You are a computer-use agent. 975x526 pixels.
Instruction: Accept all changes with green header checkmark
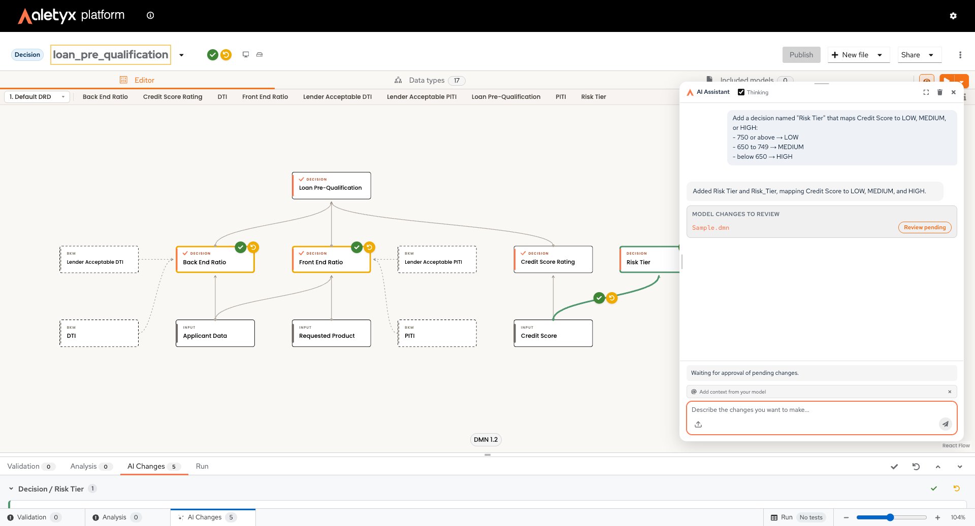tap(213, 55)
